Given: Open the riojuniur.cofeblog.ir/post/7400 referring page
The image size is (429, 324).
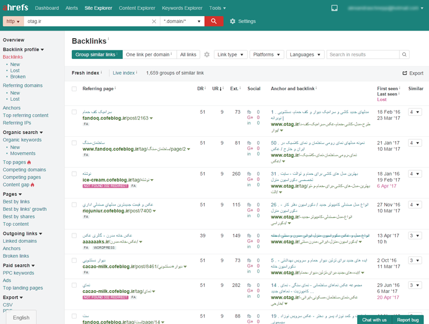Looking at the screenshot, I should 117,211.
